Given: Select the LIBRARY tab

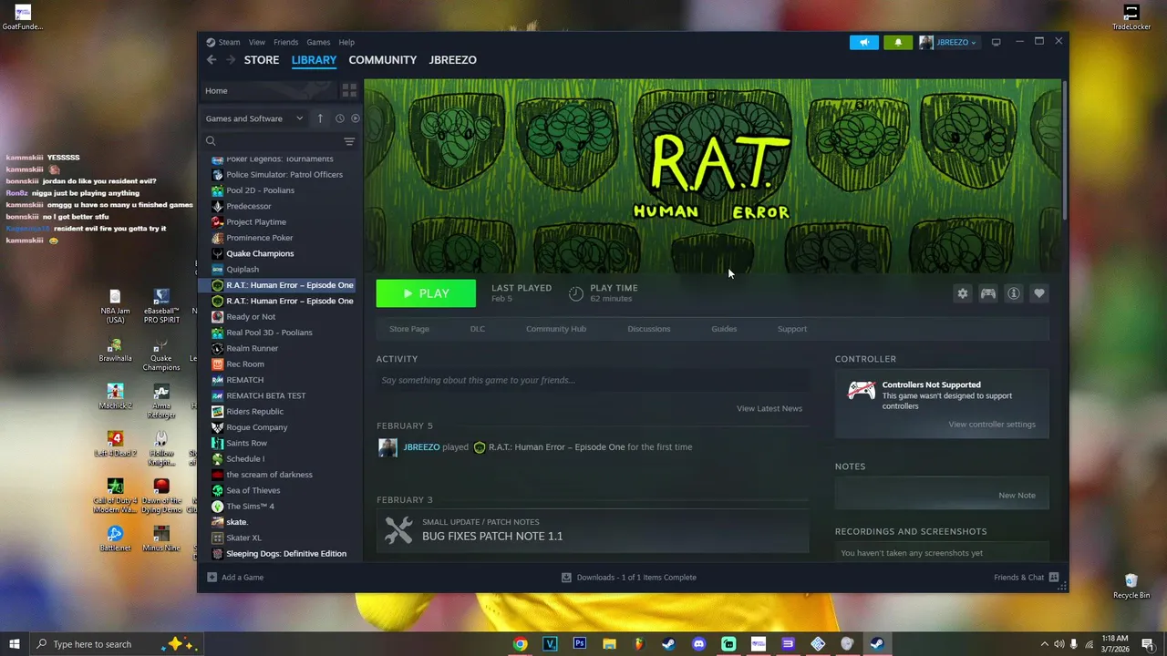Looking at the screenshot, I should [x=314, y=60].
